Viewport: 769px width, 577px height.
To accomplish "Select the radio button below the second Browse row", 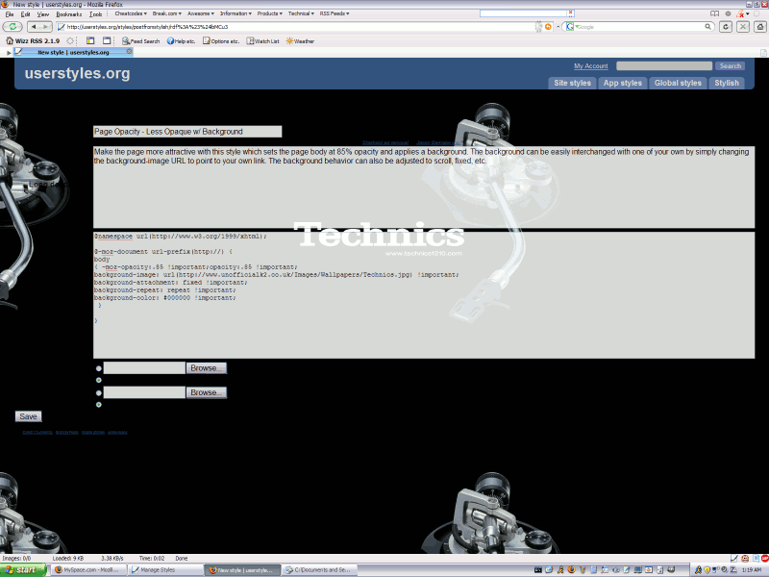I will (x=99, y=405).
